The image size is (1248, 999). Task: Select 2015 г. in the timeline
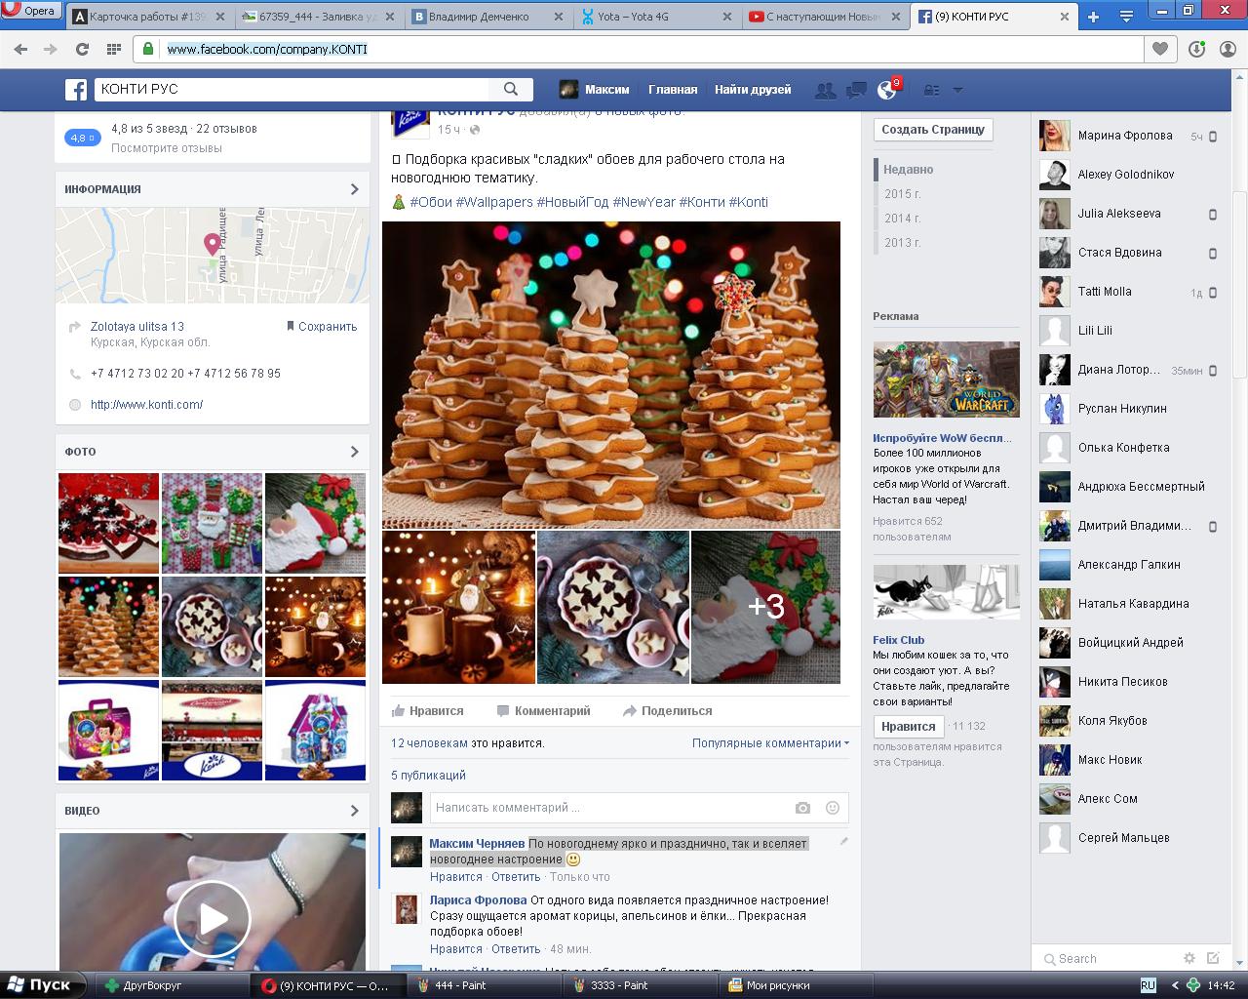tap(903, 194)
